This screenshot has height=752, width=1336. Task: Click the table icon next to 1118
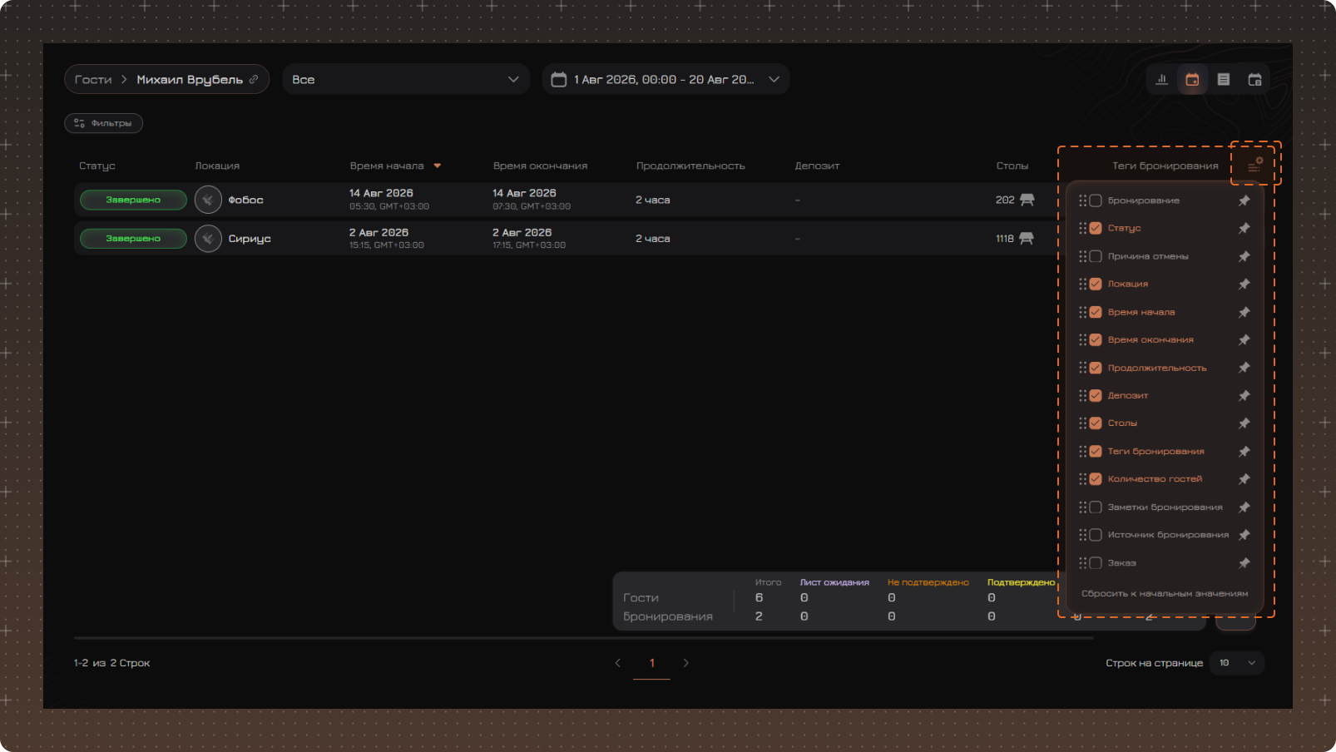pos(1027,239)
